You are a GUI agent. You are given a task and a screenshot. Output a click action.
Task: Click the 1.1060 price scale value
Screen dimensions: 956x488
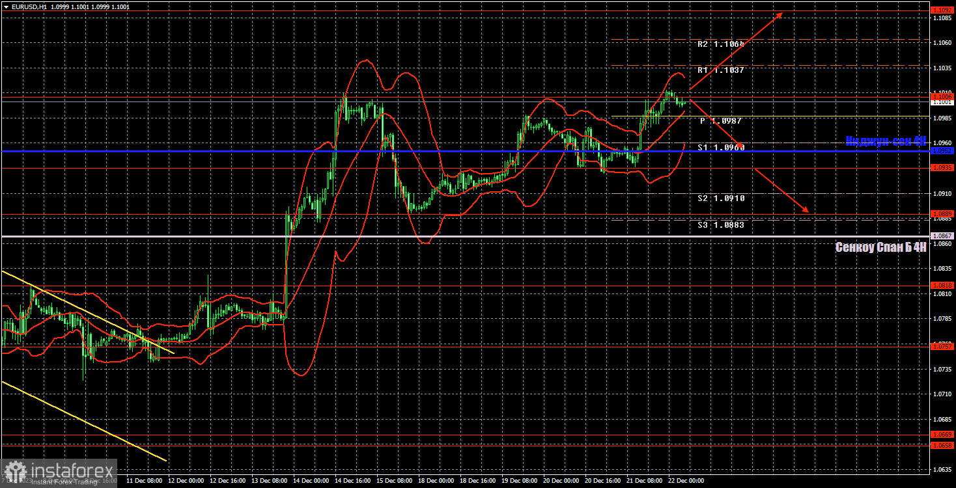pyautogui.click(x=942, y=42)
